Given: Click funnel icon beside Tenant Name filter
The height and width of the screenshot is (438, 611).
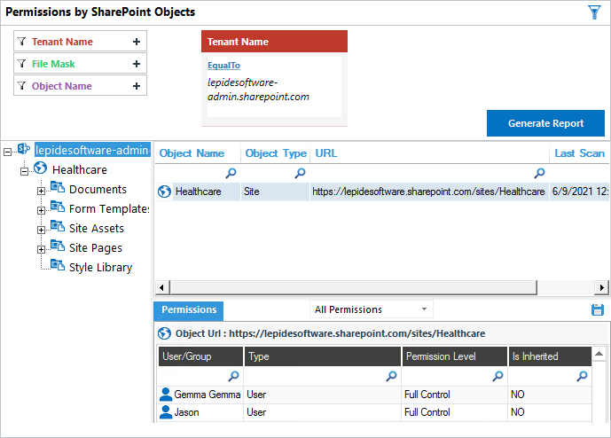Looking at the screenshot, I should pos(22,42).
